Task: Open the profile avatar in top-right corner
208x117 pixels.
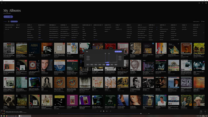Action: (x=206, y=3)
